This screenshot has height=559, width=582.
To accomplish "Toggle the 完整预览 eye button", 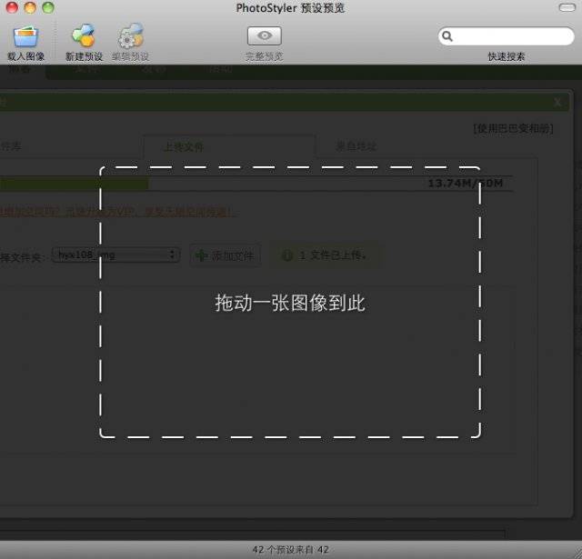I will coord(265,35).
